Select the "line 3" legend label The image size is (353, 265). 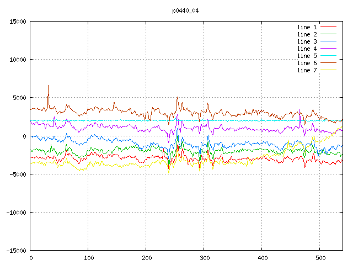[307, 41]
